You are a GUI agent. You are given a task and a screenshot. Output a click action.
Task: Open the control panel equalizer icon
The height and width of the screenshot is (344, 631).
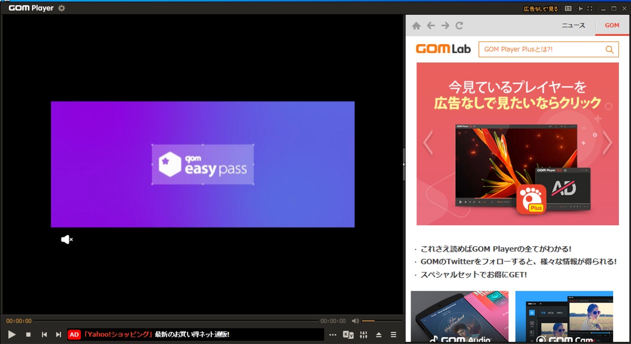tap(363, 335)
